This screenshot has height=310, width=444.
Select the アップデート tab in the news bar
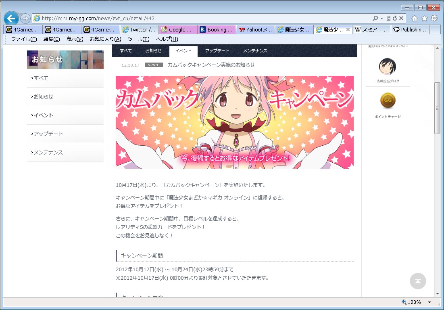point(217,51)
